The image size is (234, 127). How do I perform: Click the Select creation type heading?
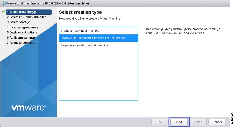[80, 12]
